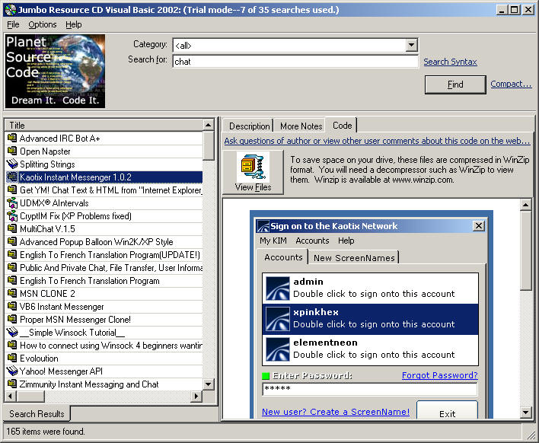Open the Options menu

(43, 25)
